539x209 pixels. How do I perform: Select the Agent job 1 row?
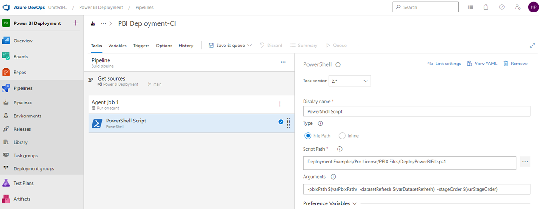tap(191, 104)
